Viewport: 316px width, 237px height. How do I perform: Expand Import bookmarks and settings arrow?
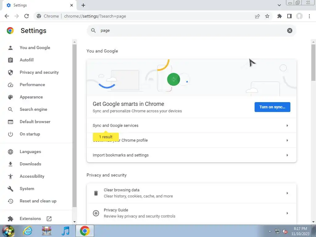coord(287,155)
